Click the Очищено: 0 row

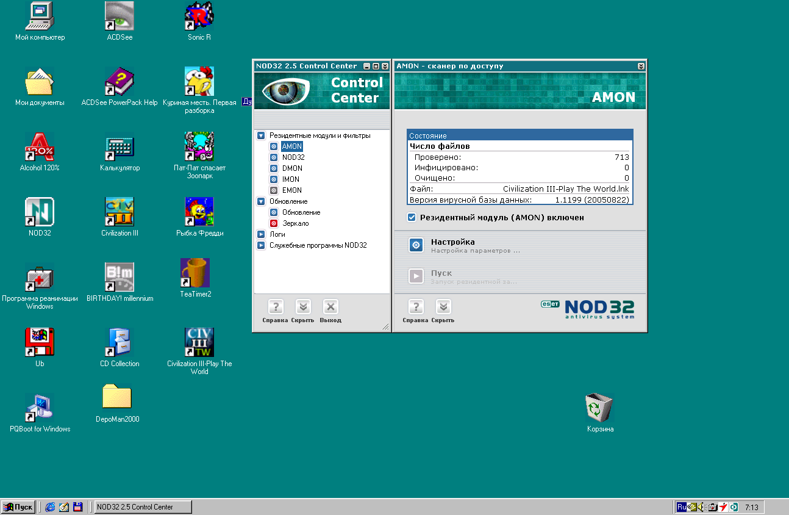pyautogui.click(x=520, y=178)
